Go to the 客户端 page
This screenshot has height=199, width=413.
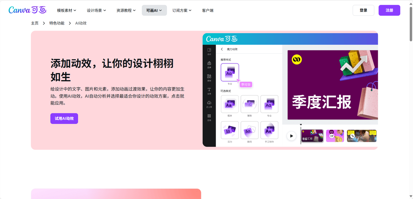point(207,10)
